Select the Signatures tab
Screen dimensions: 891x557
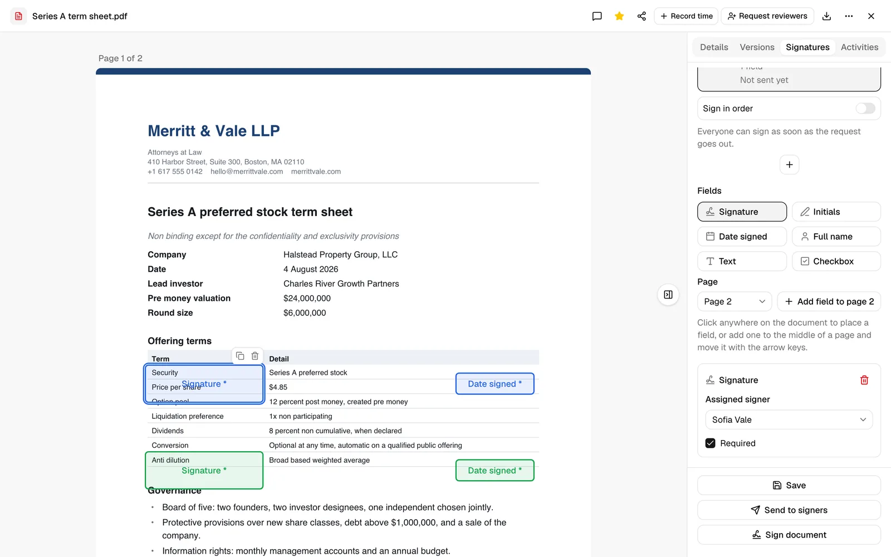coord(807,47)
